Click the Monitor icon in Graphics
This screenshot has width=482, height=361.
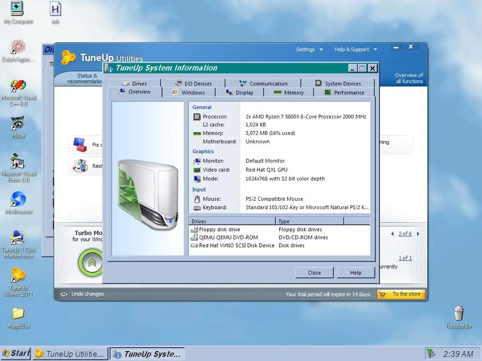click(x=197, y=161)
